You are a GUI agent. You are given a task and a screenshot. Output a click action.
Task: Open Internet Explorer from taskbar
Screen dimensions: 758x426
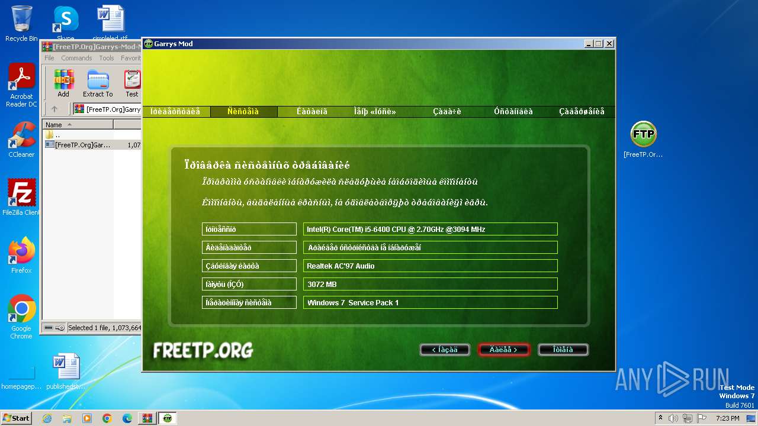click(47, 418)
